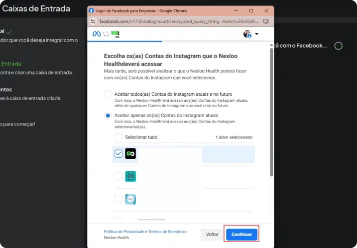Uncheck the account with black logo
357x248 pixels.
point(119,154)
